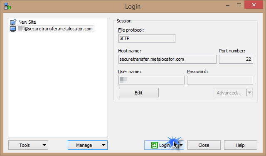266x156 pixels.
Task: Open the Tools dropdown menu
Action: click(28, 145)
